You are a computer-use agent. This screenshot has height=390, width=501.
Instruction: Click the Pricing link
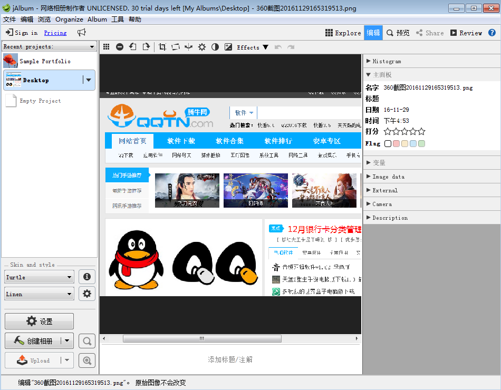(x=55, y=33)
